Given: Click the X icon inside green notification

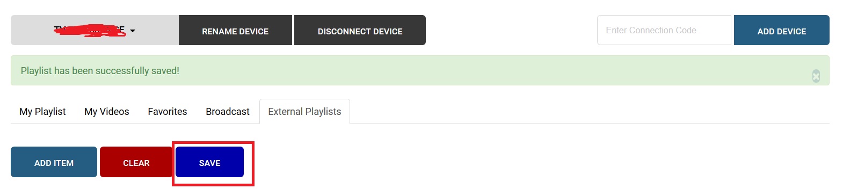Looking at the screenshot, I should click(816, 76).
